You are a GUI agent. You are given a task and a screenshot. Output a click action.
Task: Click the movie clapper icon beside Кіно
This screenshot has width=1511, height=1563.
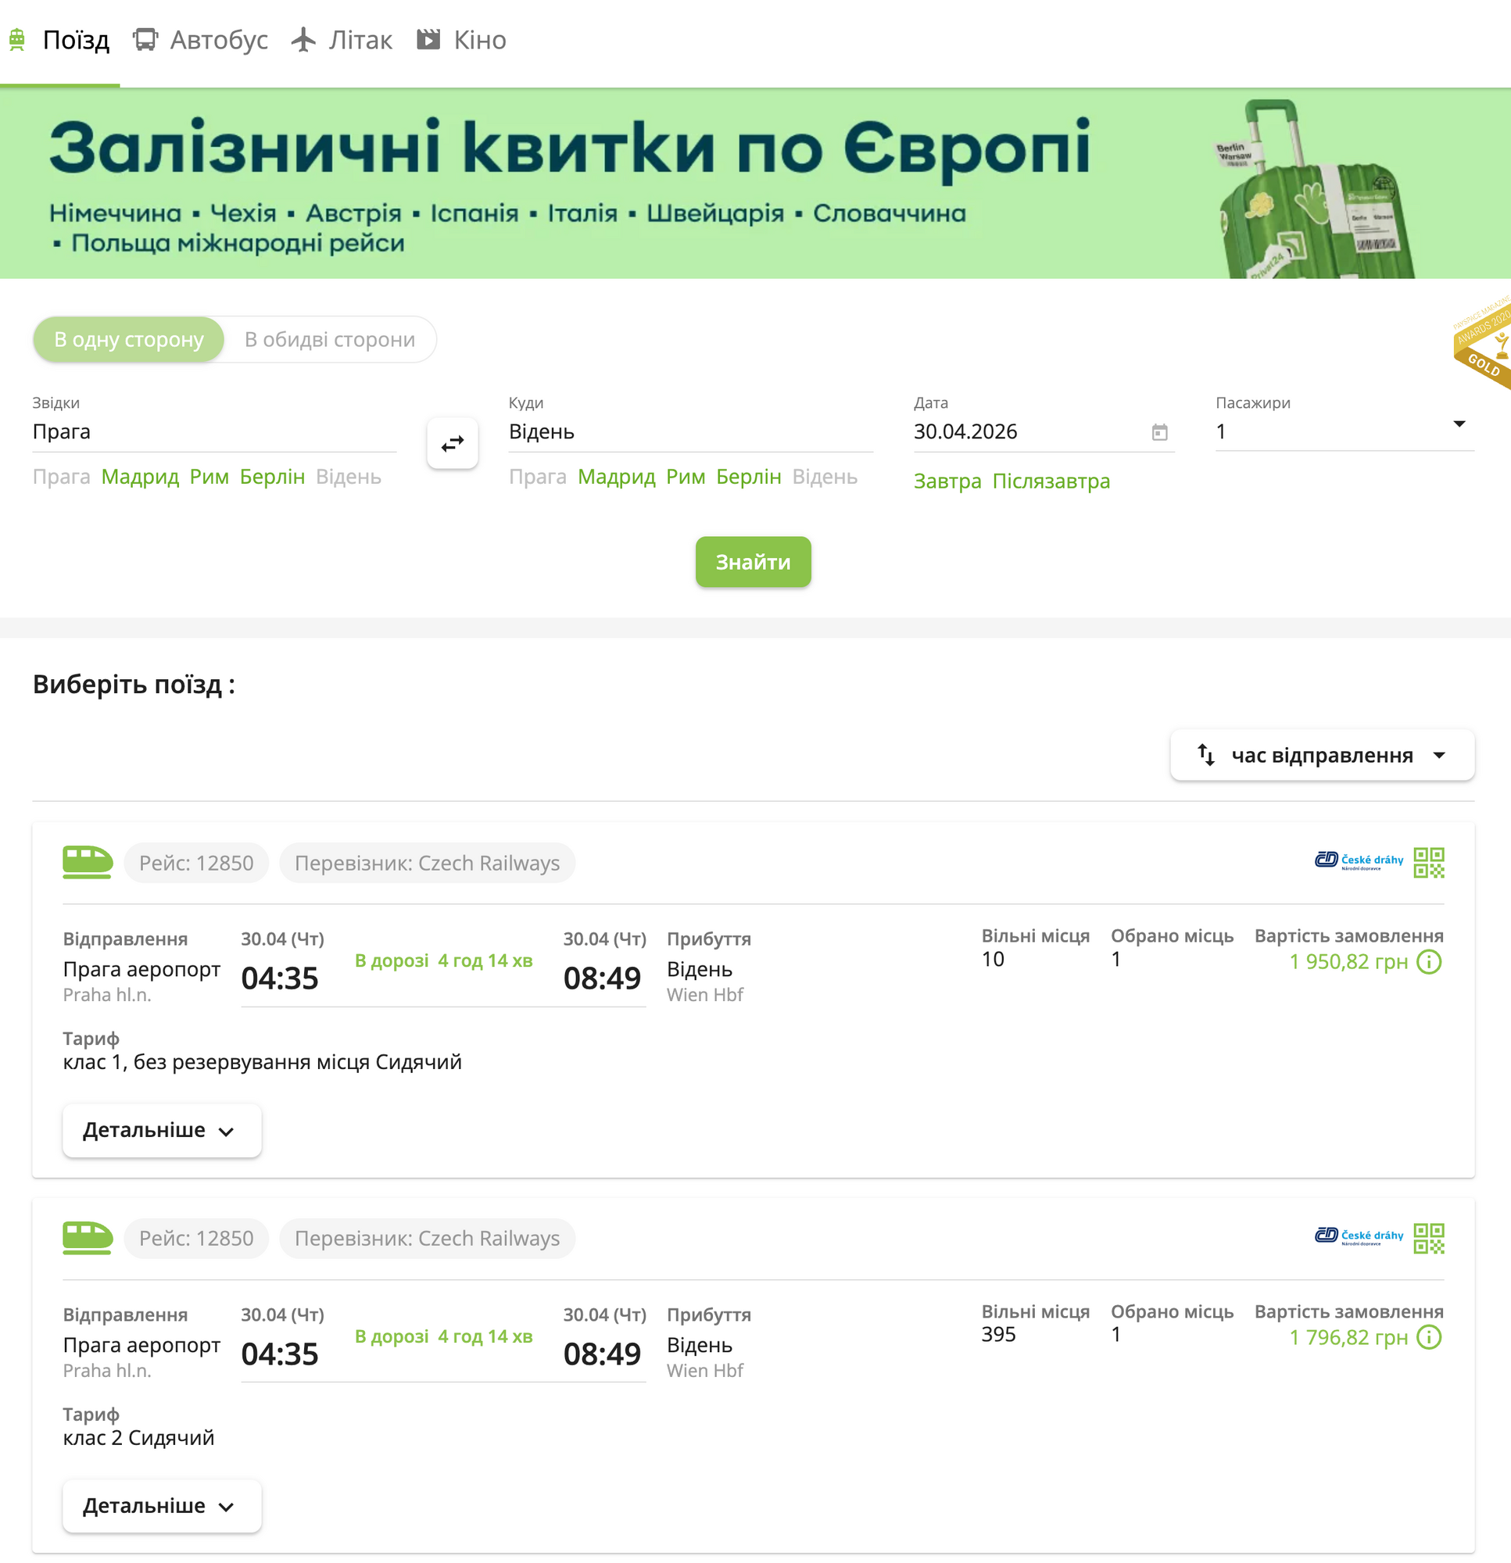click(428, 38)
